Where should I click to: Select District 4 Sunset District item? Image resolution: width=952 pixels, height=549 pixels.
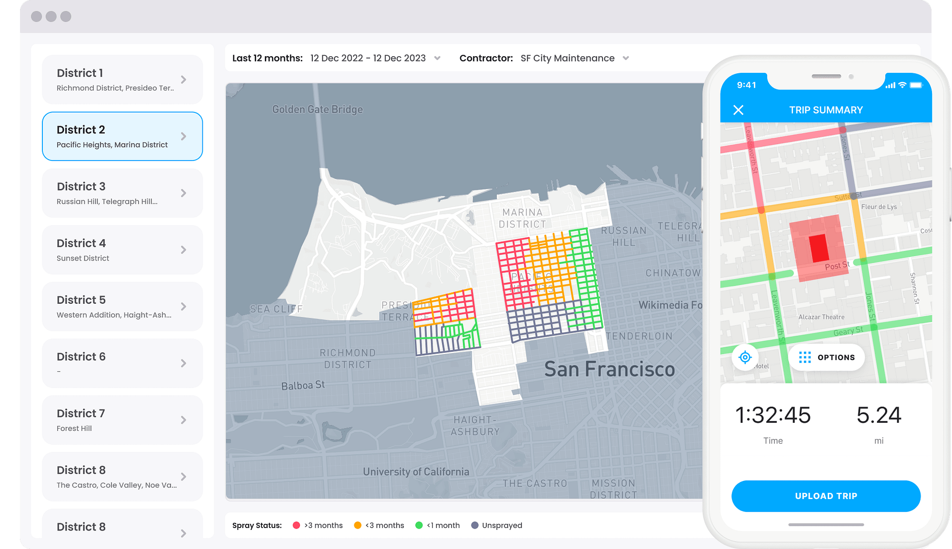tap(122, 250)
